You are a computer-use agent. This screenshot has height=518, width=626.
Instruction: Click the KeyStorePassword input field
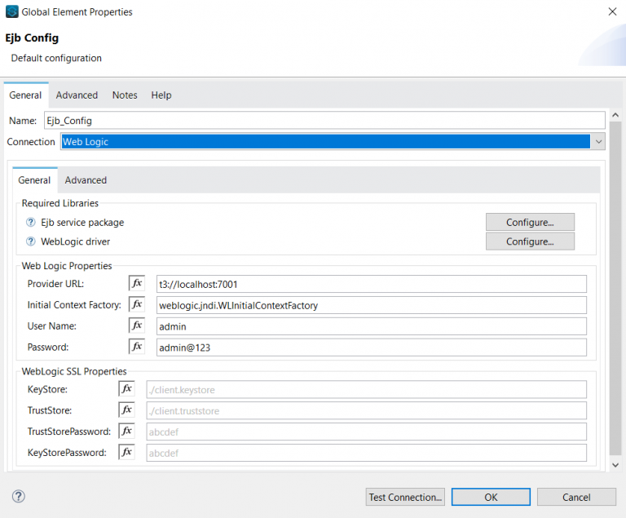click(x=366, y=453)
